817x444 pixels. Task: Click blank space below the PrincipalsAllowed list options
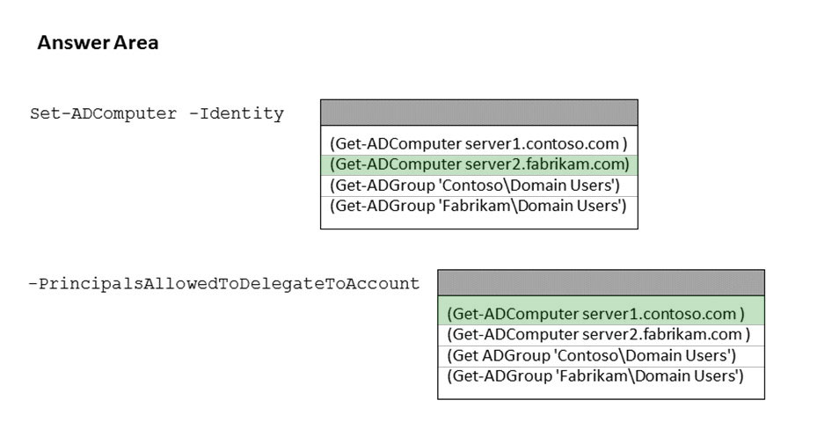[x=601, y=392]
